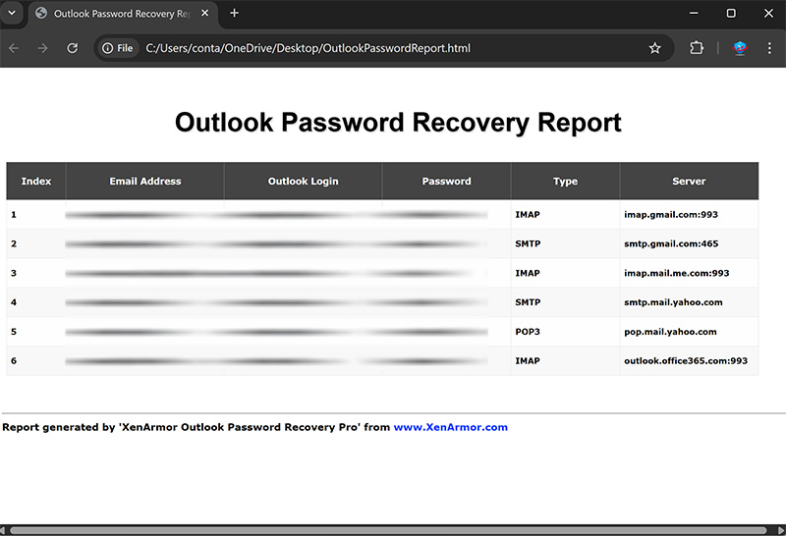Click the IMAP type in row 3
Viewport: 786px width, 536px height.
(566, 273)
